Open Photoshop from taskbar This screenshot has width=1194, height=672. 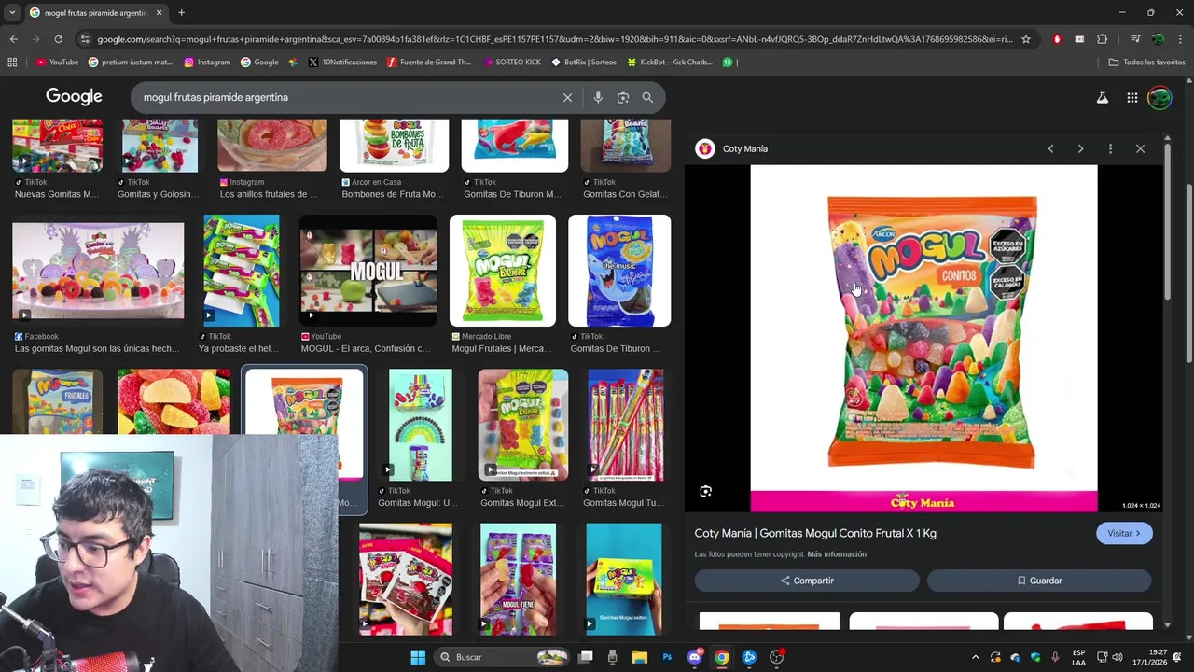click(667, 657)
